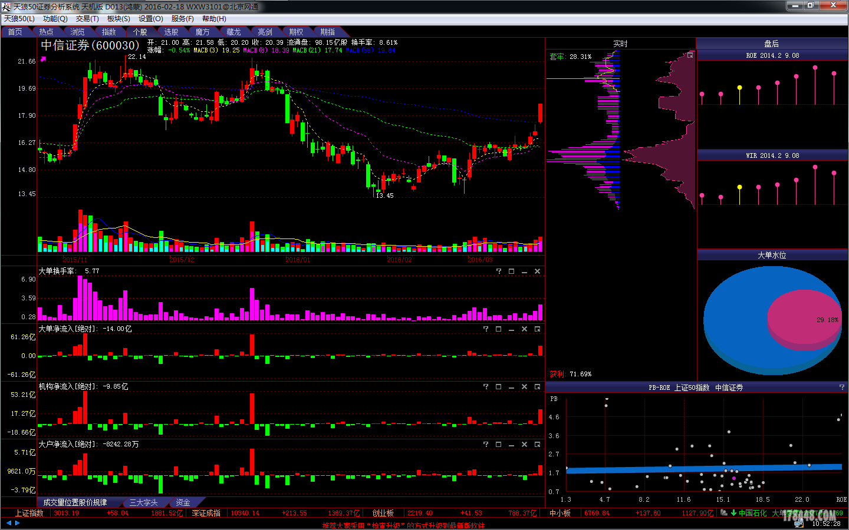Open the 交易(T) menu

pos(87,19)
